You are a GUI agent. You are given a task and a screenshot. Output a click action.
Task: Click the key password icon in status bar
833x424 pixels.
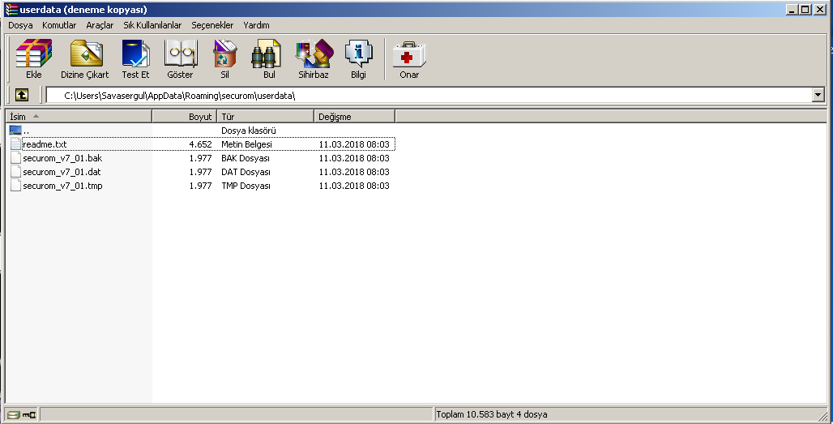point(29,414)
